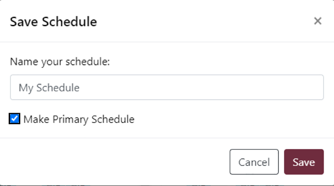Click the maroon Save button
Image resolution: width=334 pixels, height=186 pixels.
coord(303,162)
